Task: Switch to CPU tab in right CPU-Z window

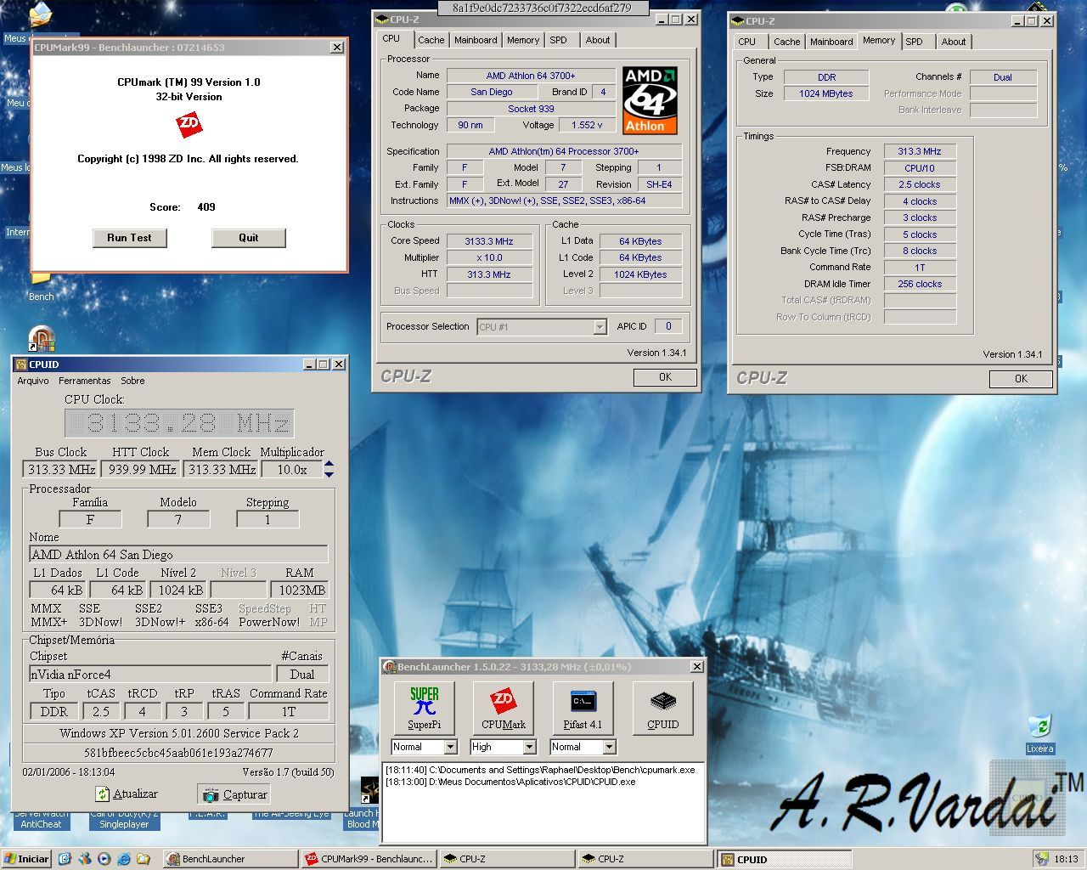Action: point(747,42)
